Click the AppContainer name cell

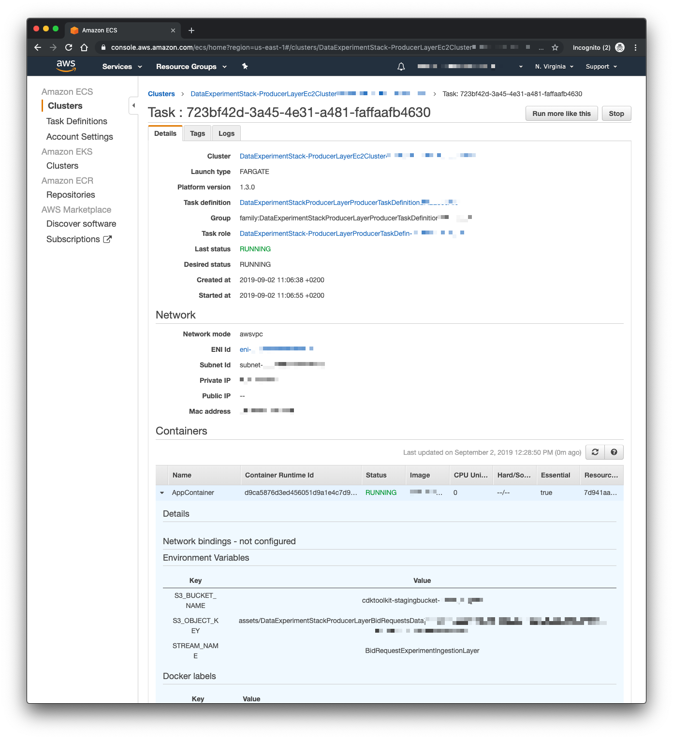click(193, 493)
